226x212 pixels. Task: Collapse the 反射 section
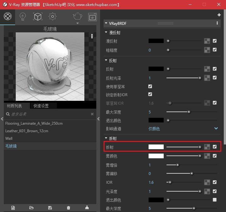(x=106, y=60)
